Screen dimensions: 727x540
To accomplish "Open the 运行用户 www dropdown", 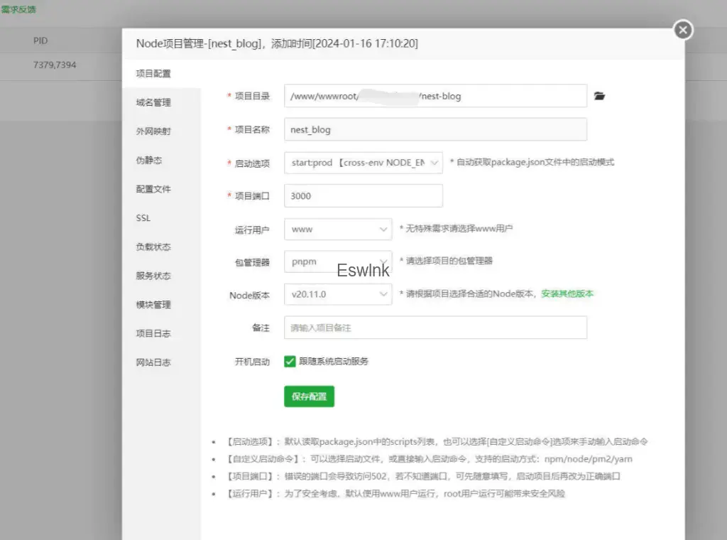I will [x=337, y=229].
